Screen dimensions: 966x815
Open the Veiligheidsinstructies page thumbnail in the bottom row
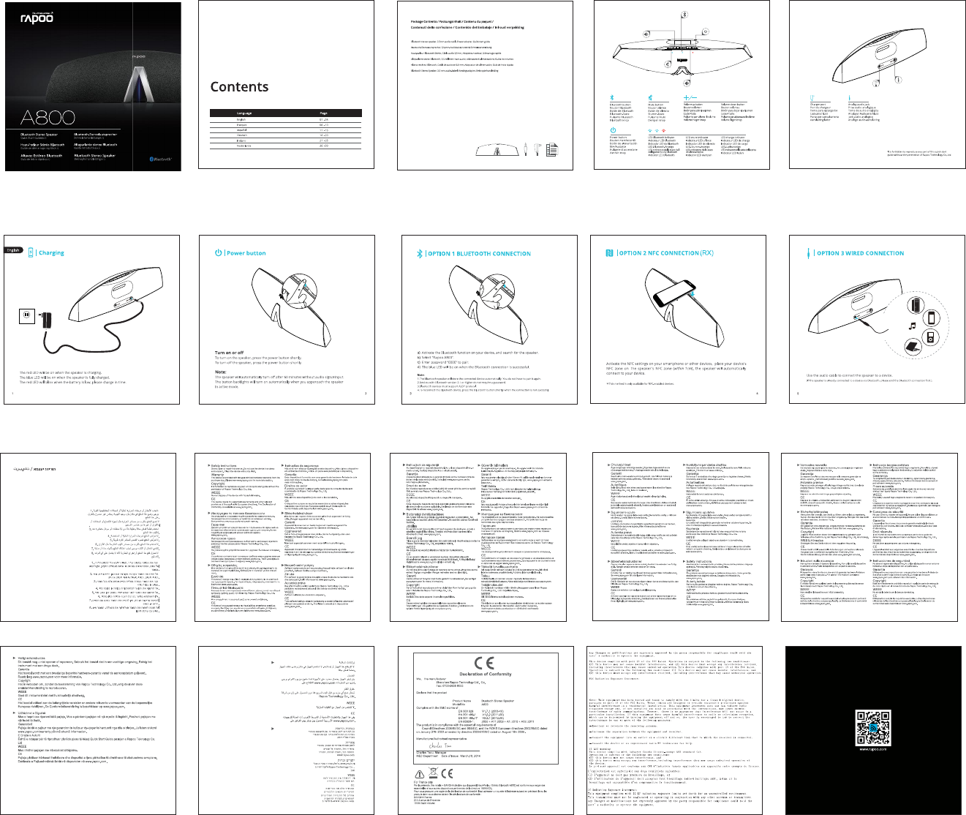tap(88, 730)
